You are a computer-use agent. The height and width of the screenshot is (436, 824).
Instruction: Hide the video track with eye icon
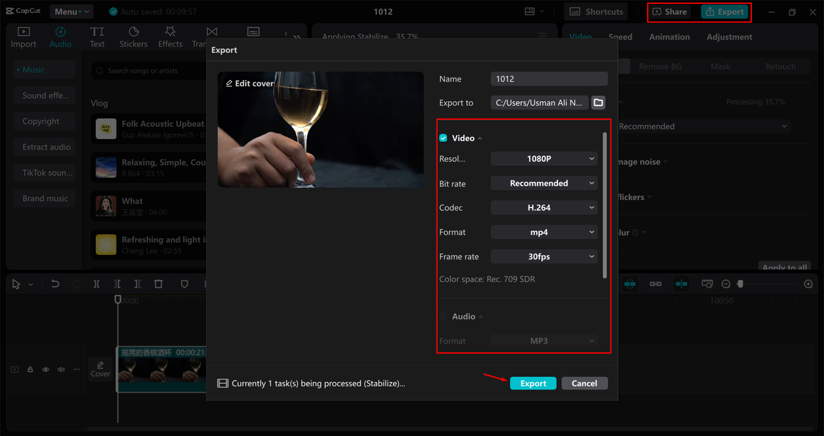[x=46, y=370]
